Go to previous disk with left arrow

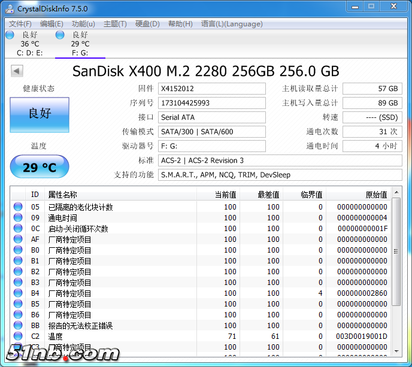tap(17, 71)
